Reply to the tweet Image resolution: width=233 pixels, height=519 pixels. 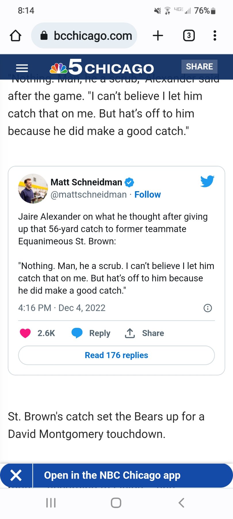[91, 333]
